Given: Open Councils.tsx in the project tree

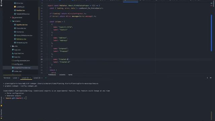Looking at the screenshot, I should pyautogui.click(x=21, y=28).
